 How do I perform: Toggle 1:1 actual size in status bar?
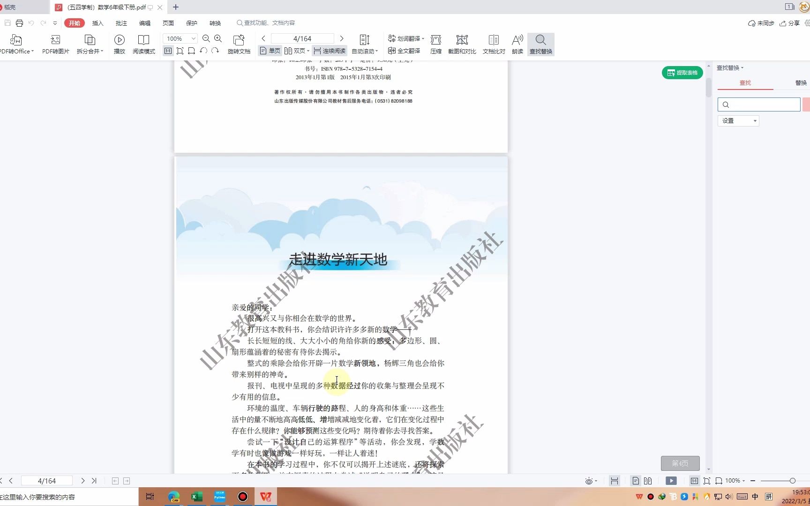694,481
